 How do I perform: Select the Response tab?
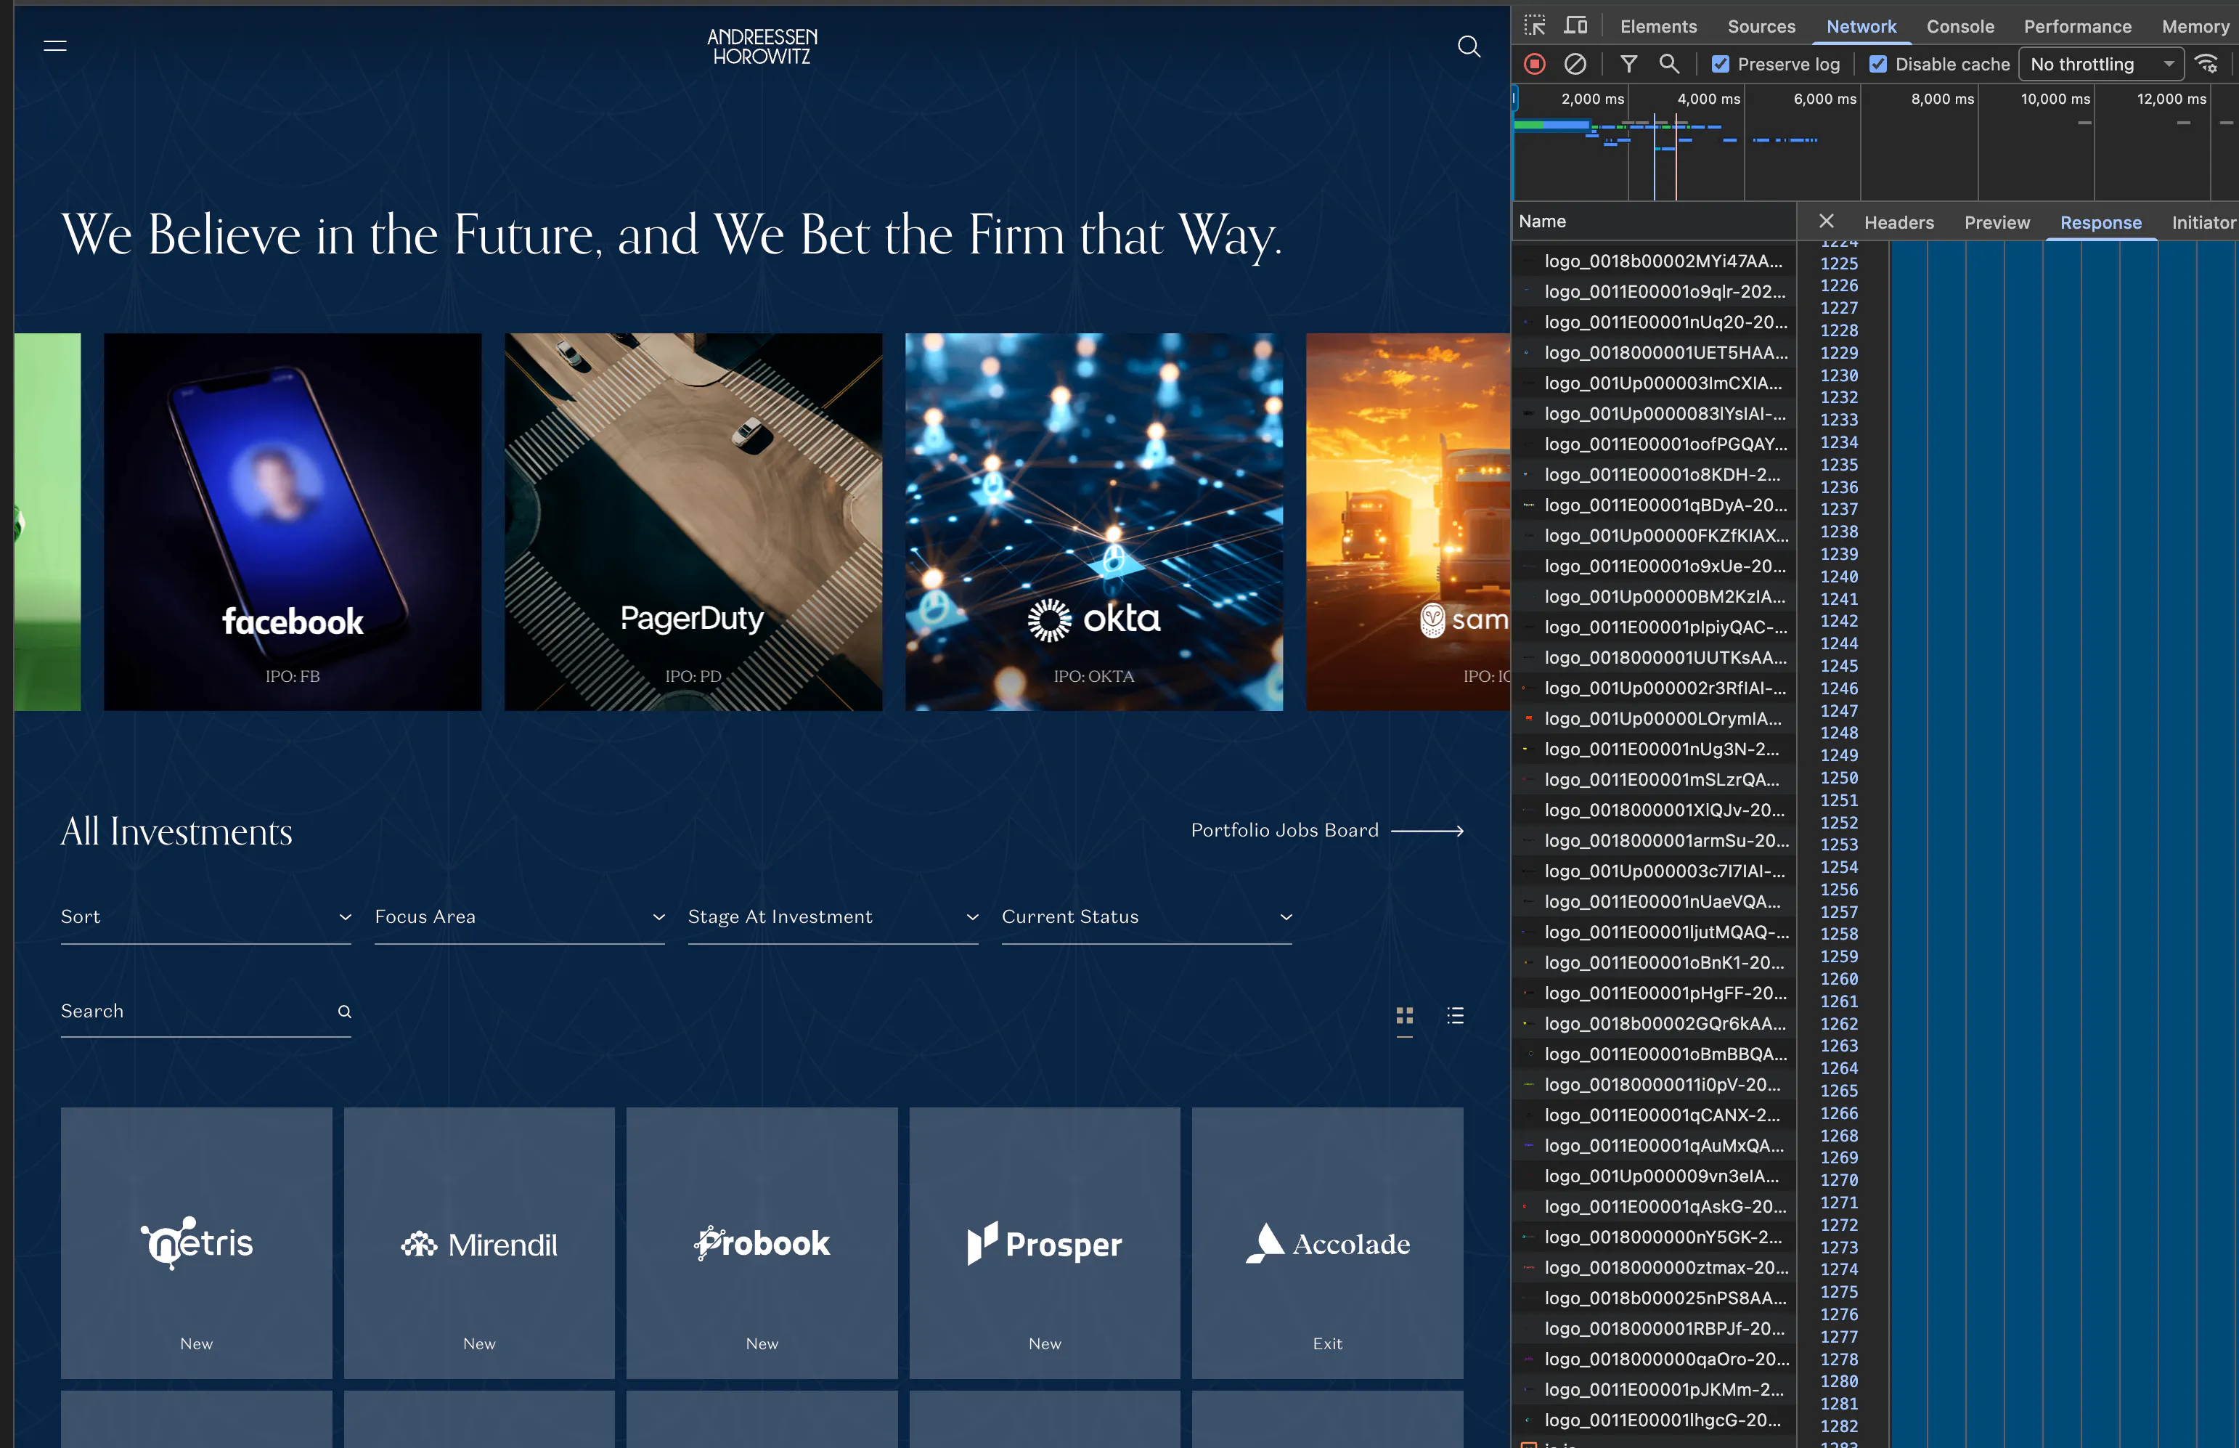point(2101,222)
